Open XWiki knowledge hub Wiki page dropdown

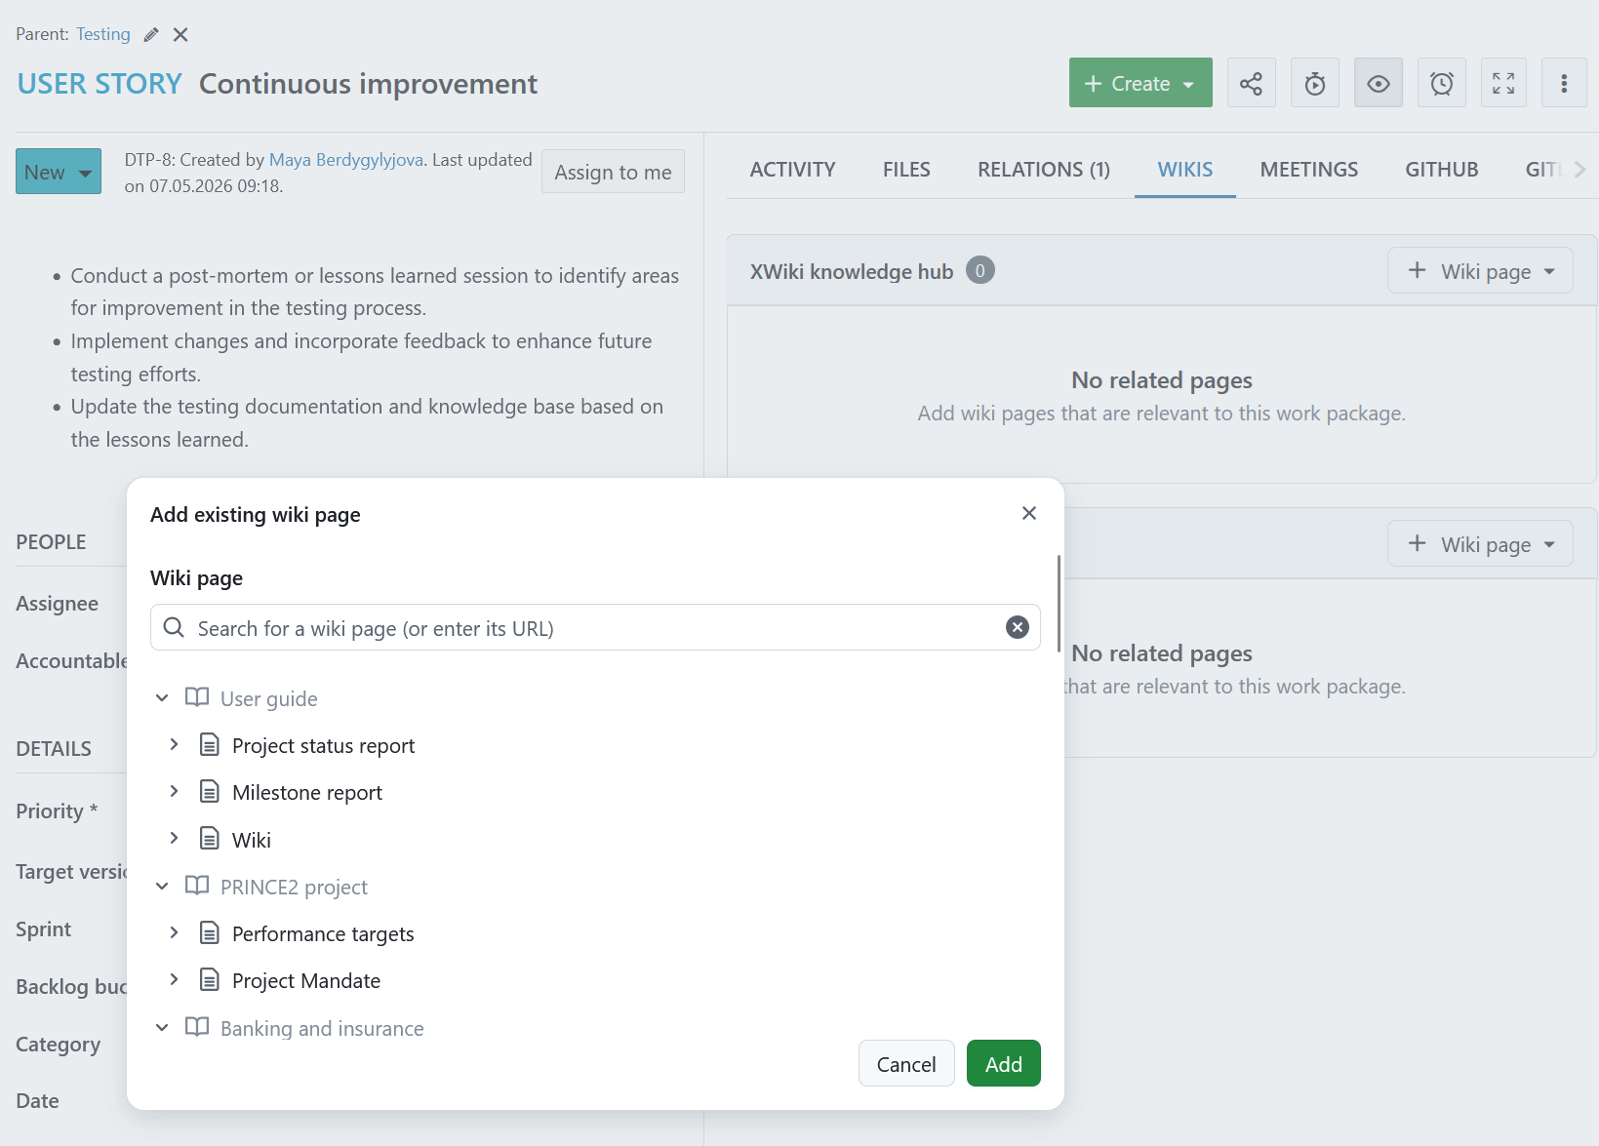(1480, 271)
